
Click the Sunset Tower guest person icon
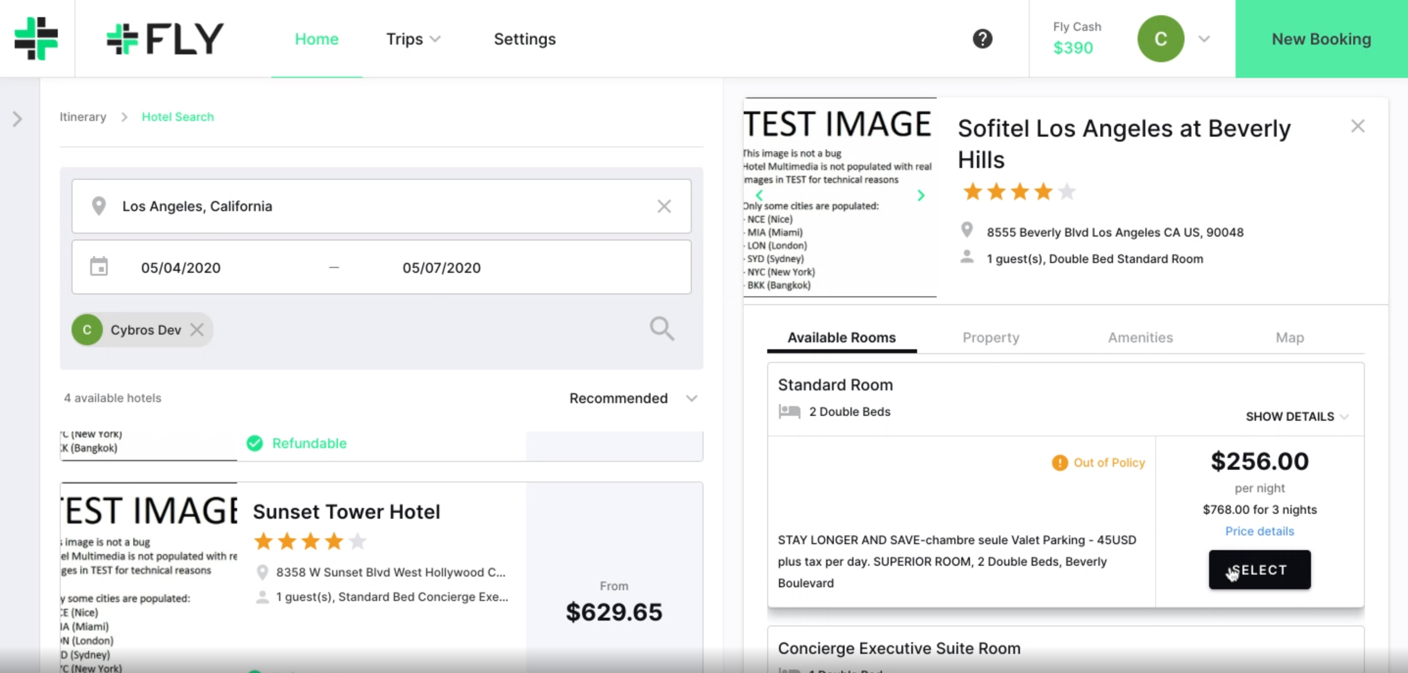263,597
